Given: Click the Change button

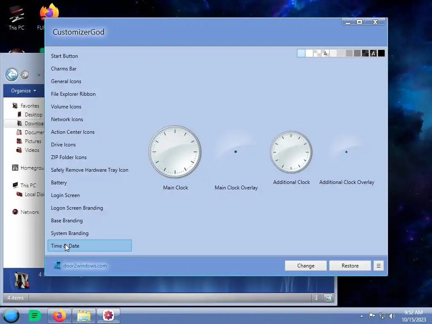Looking at the screenshot, I should tap(305, 266).
